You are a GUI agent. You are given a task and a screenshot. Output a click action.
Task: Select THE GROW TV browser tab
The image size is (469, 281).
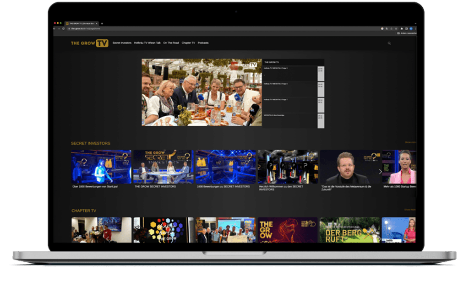click(x=82, y=23)
